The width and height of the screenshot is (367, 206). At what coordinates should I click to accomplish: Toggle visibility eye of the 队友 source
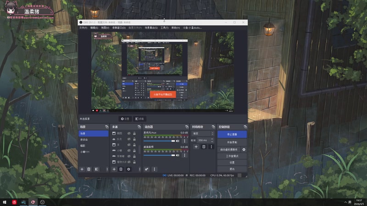[129, 139]
